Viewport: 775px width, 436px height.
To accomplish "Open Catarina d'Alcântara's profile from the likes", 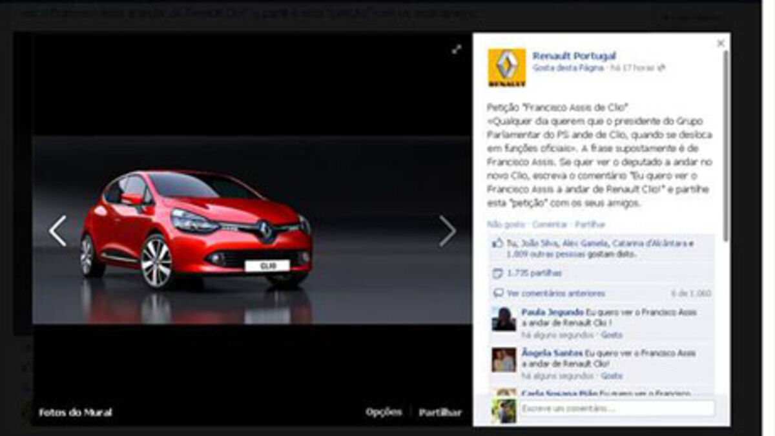I will (x=648, y=244).
